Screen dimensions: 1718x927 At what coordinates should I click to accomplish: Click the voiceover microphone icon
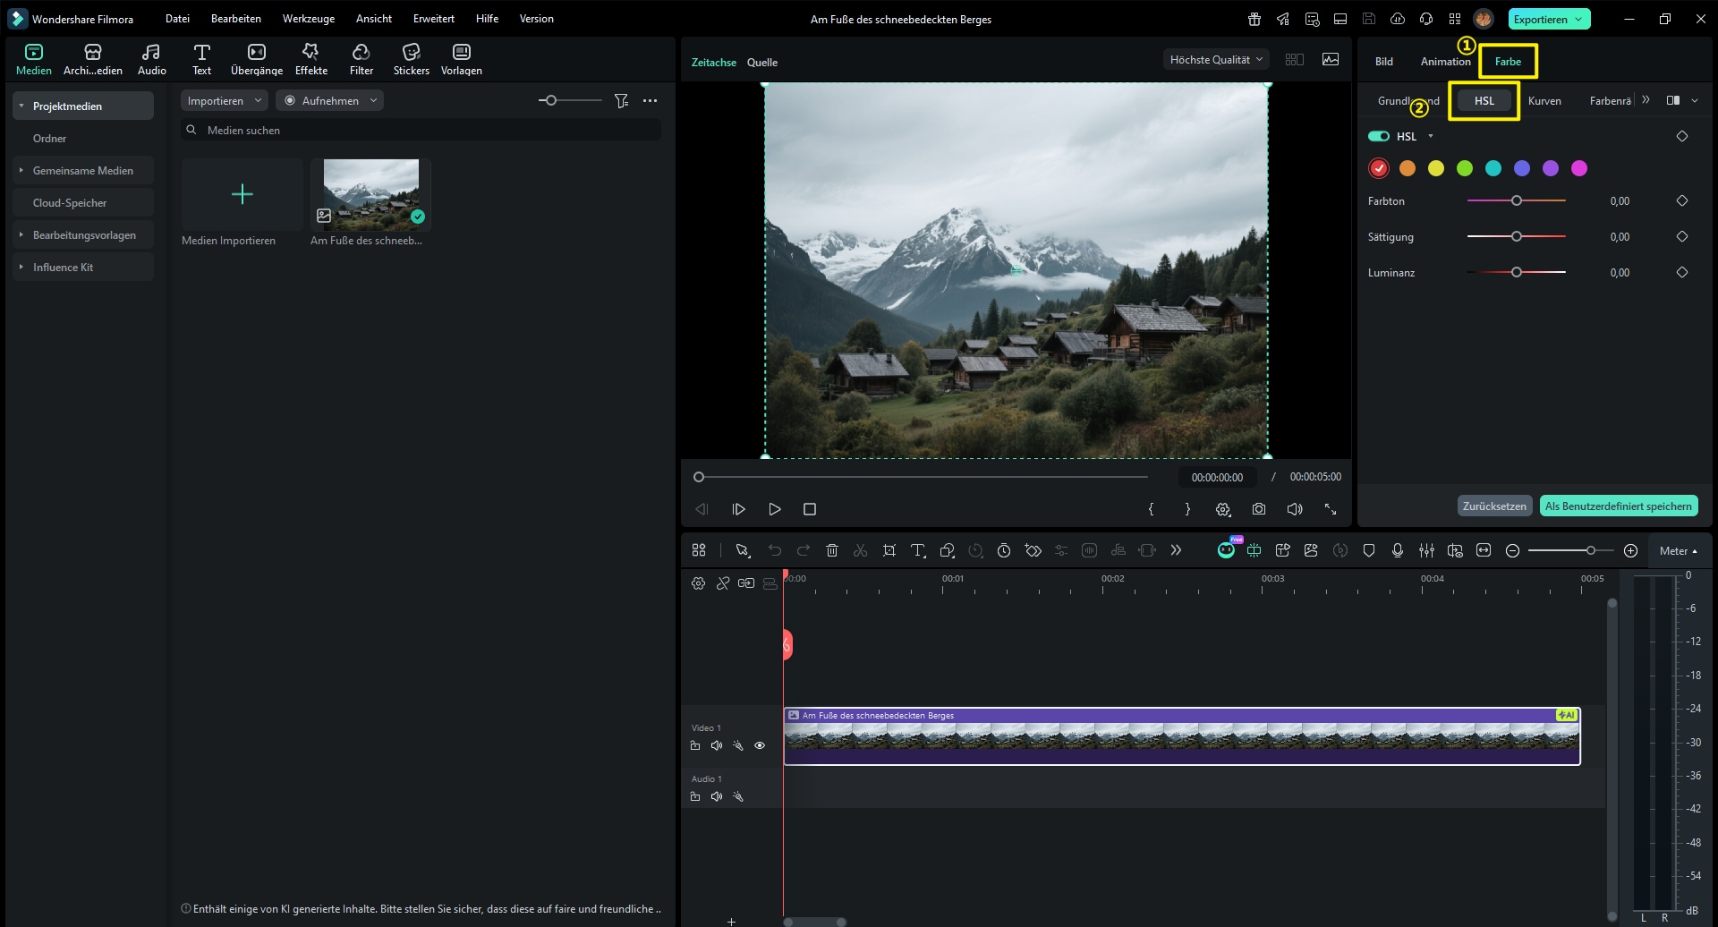click(1398, 549)
